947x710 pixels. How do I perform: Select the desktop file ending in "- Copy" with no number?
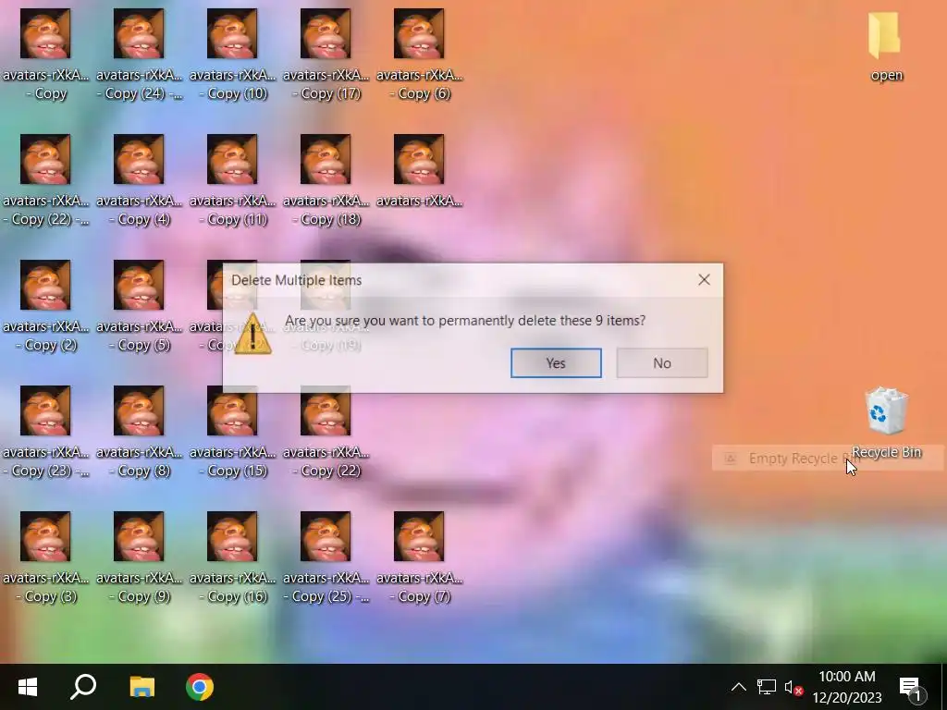45,55
